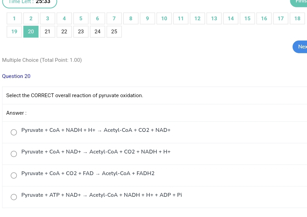Jump to the last question 25
The height and width of the screenshot is (217, 307).
[x=114, y=32]
